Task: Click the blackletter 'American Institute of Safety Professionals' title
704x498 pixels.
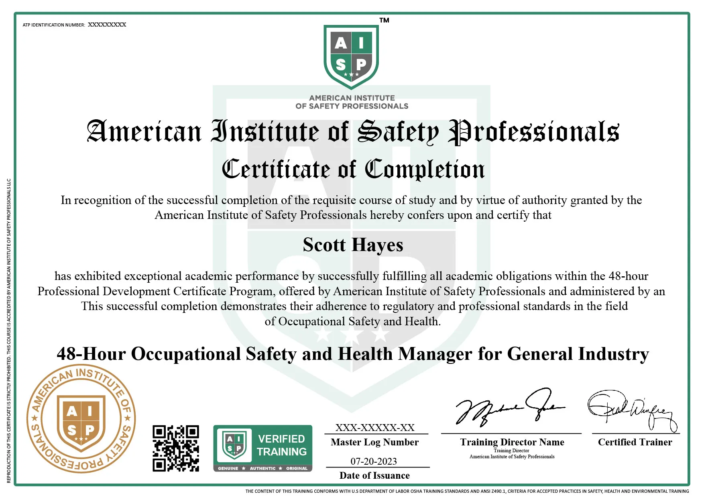Action: tap(353, 132)
